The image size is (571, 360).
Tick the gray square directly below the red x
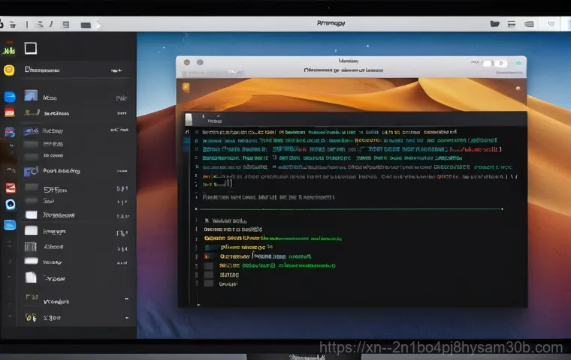pyautogui.click(x=209, y=265)
